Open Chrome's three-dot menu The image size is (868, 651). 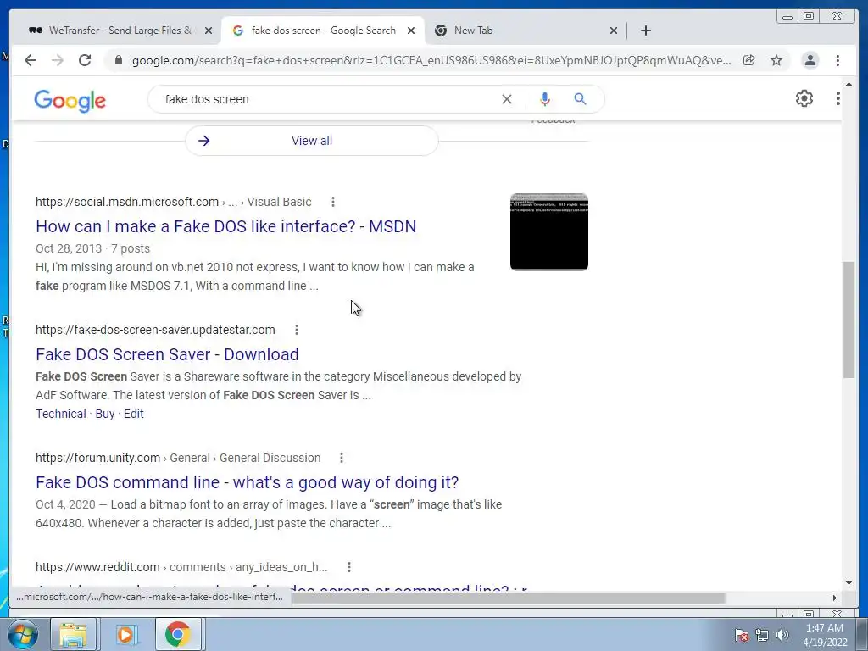pos(837,60)
